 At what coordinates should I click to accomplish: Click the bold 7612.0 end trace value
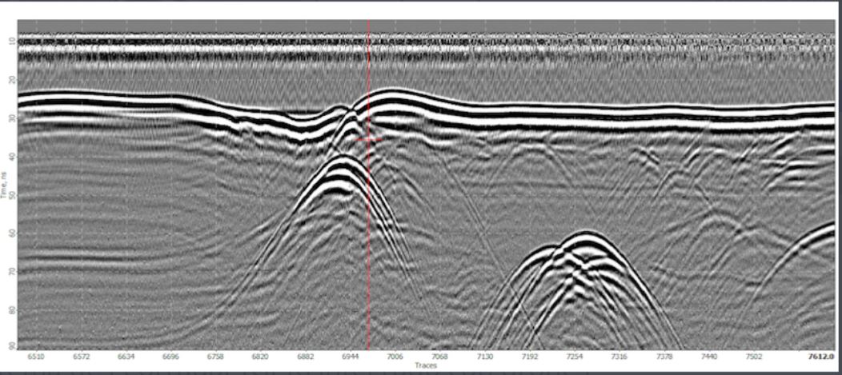tap(821, 356)
